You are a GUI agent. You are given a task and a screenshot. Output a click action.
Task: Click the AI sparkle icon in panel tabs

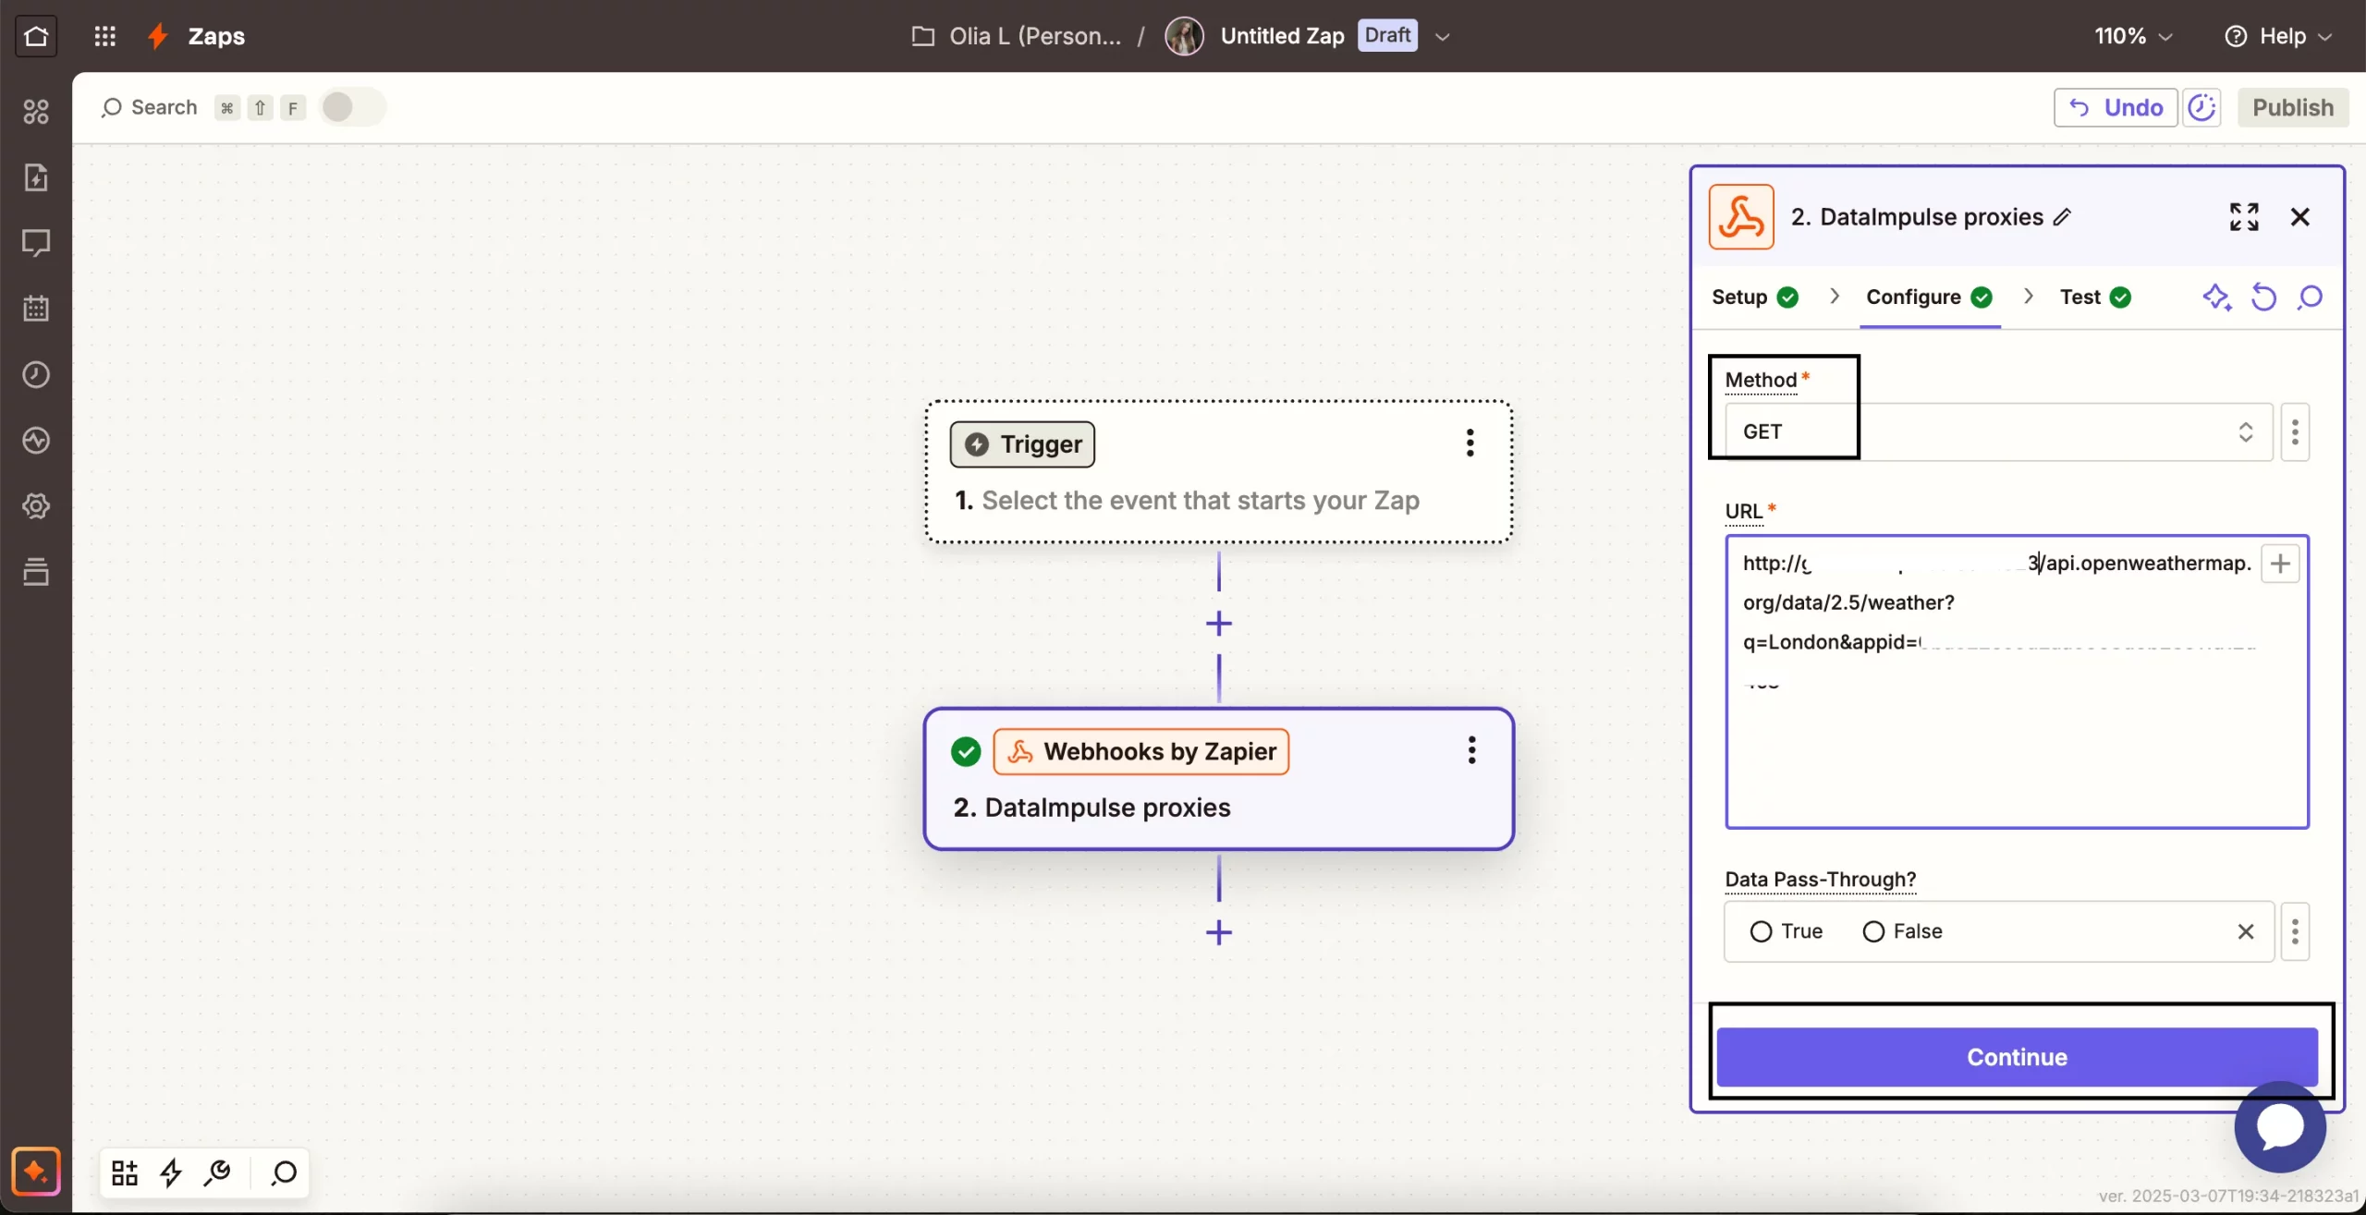pyautogui.click(x=2217, y=298)
